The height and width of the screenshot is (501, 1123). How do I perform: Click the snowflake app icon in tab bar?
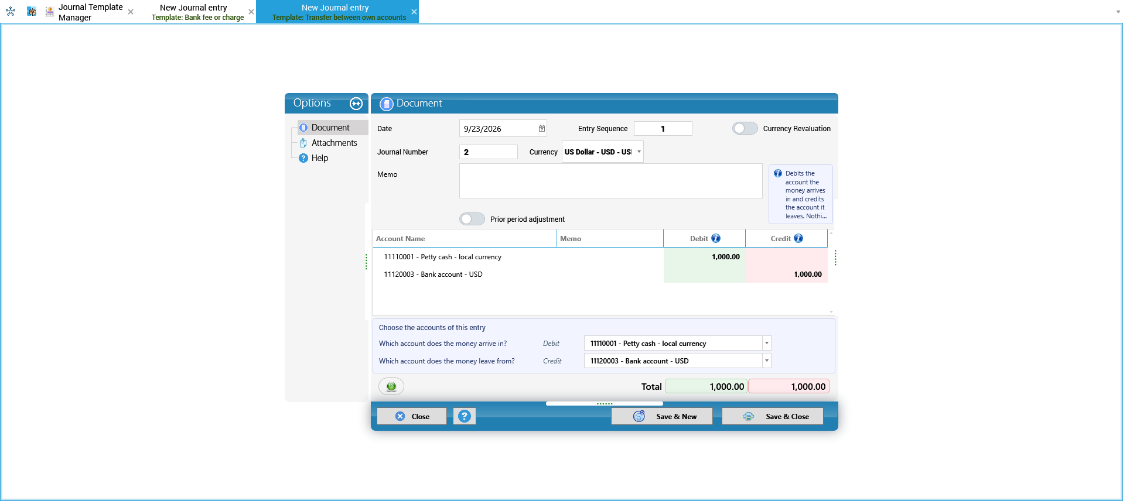point(11,11)
